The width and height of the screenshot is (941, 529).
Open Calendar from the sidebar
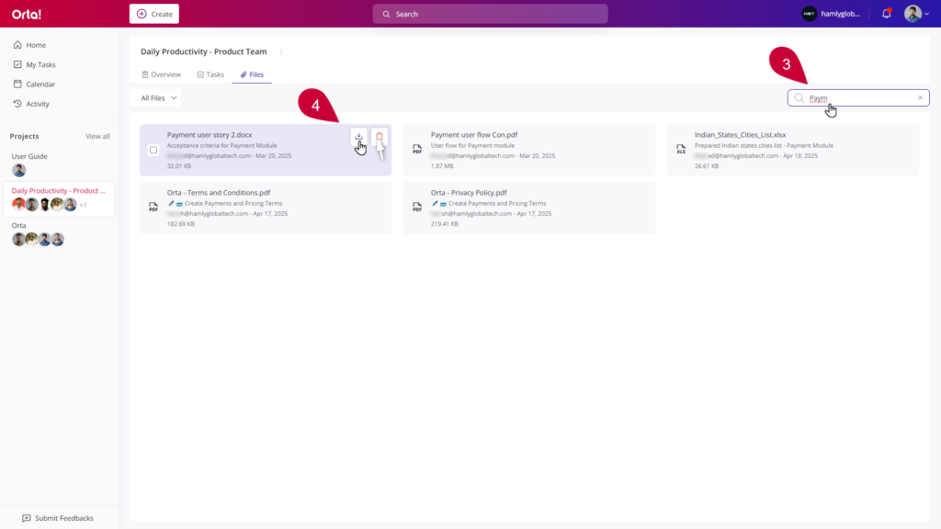(x=40, y=84)
